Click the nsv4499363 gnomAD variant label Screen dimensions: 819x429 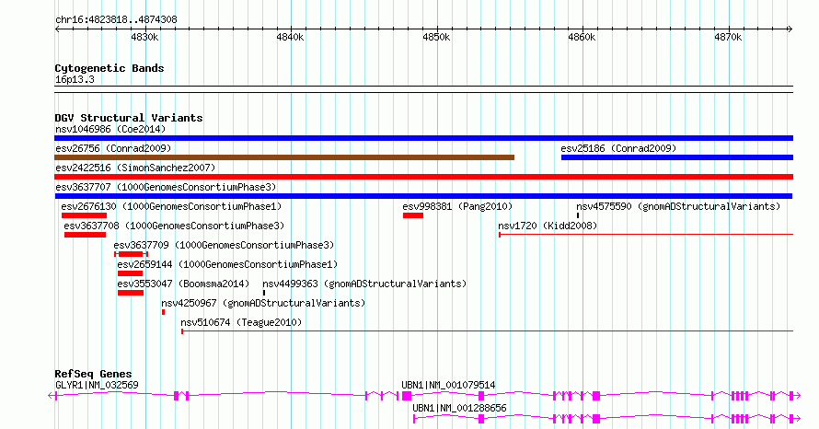click(x=364, y=284)
